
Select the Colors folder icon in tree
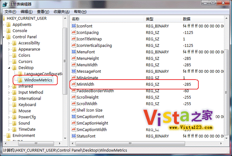tap(14, 55)
